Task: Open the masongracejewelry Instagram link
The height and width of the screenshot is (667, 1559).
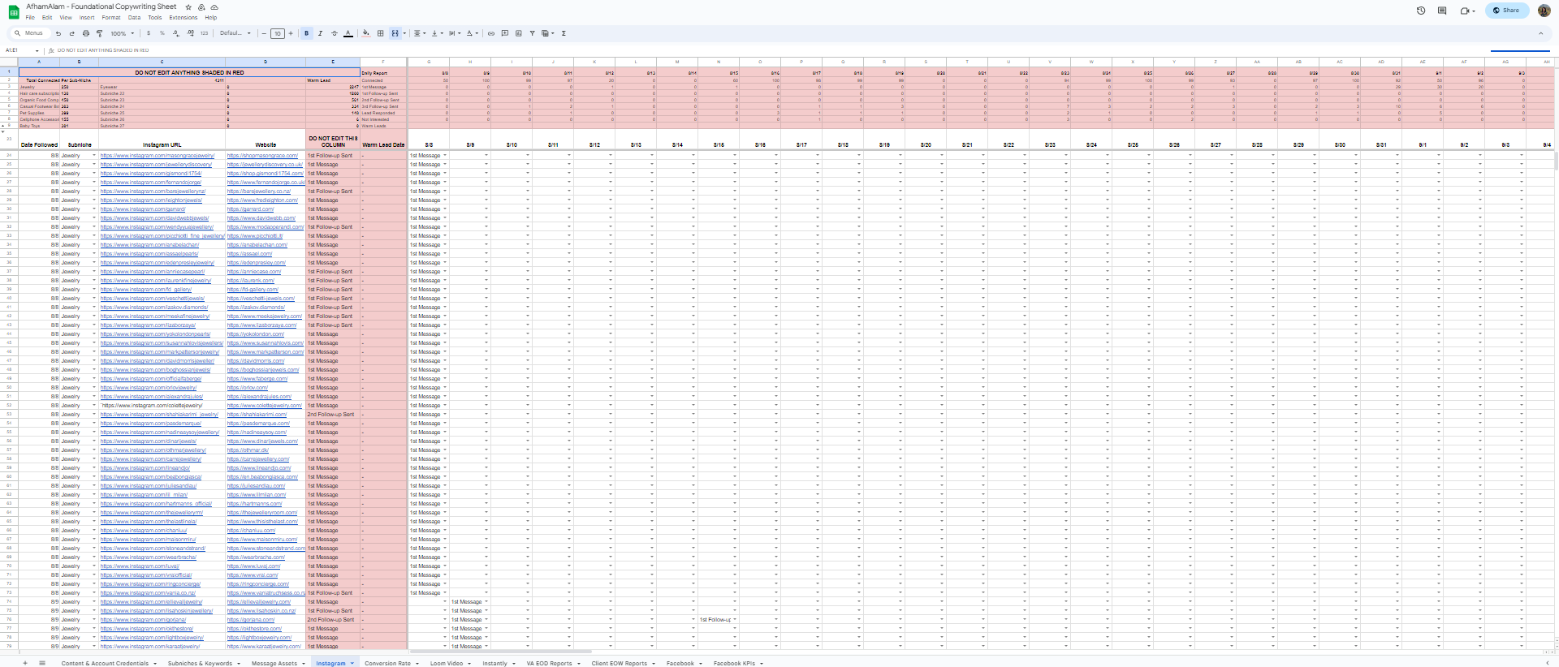Action: pos(158,156)
